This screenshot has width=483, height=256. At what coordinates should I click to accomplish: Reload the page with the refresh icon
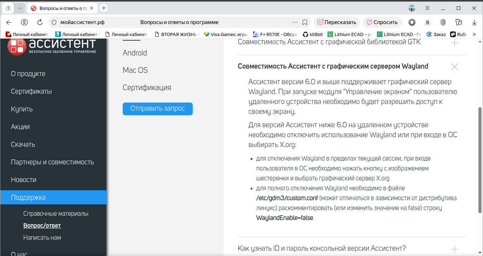point(40,22)
